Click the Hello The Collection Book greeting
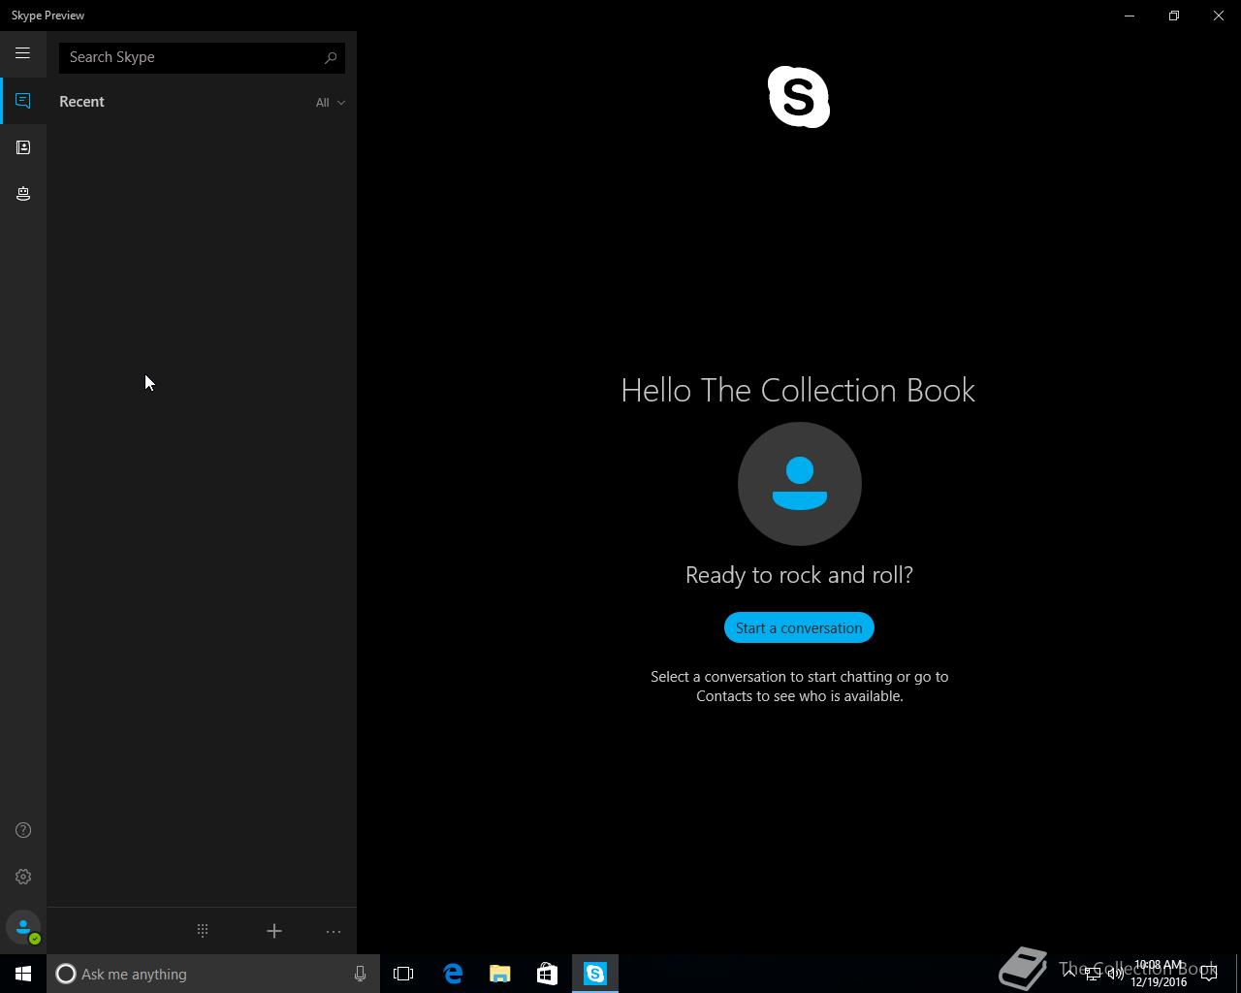Screen dimensions: 1241x993 point(798,390)
